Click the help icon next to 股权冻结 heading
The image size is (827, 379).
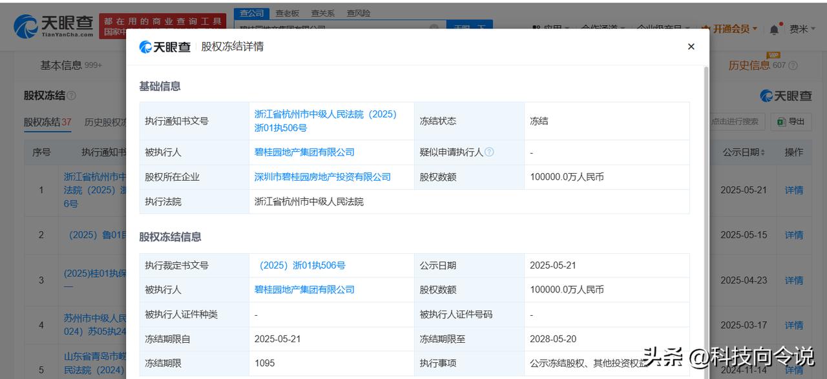(71, 96)
